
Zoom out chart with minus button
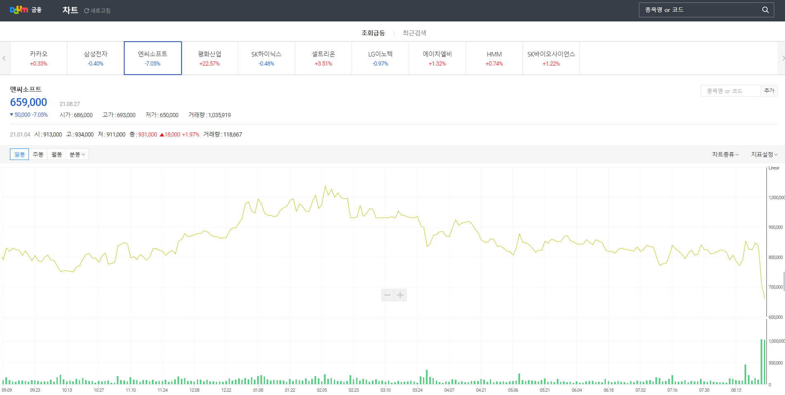coord(387,295)
